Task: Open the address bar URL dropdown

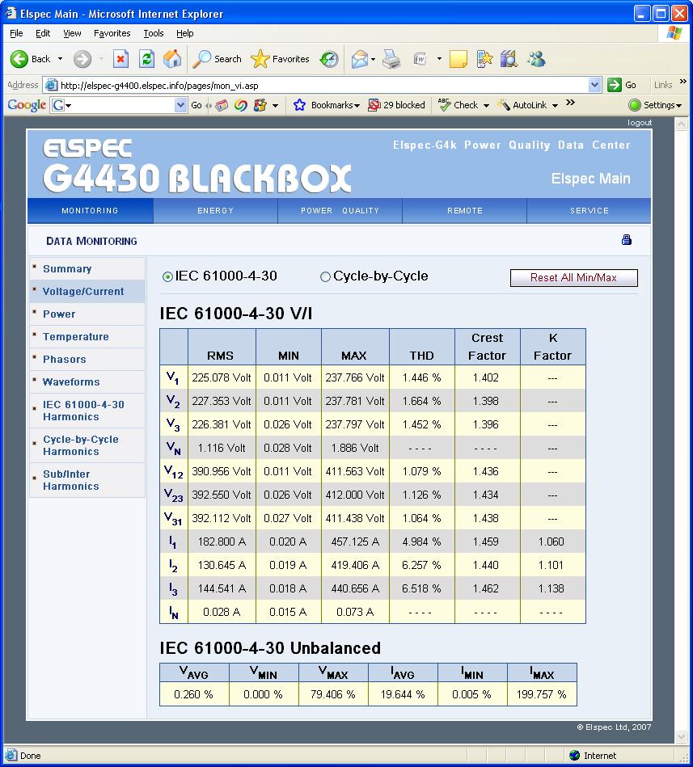Action: (x=594, y=85)
